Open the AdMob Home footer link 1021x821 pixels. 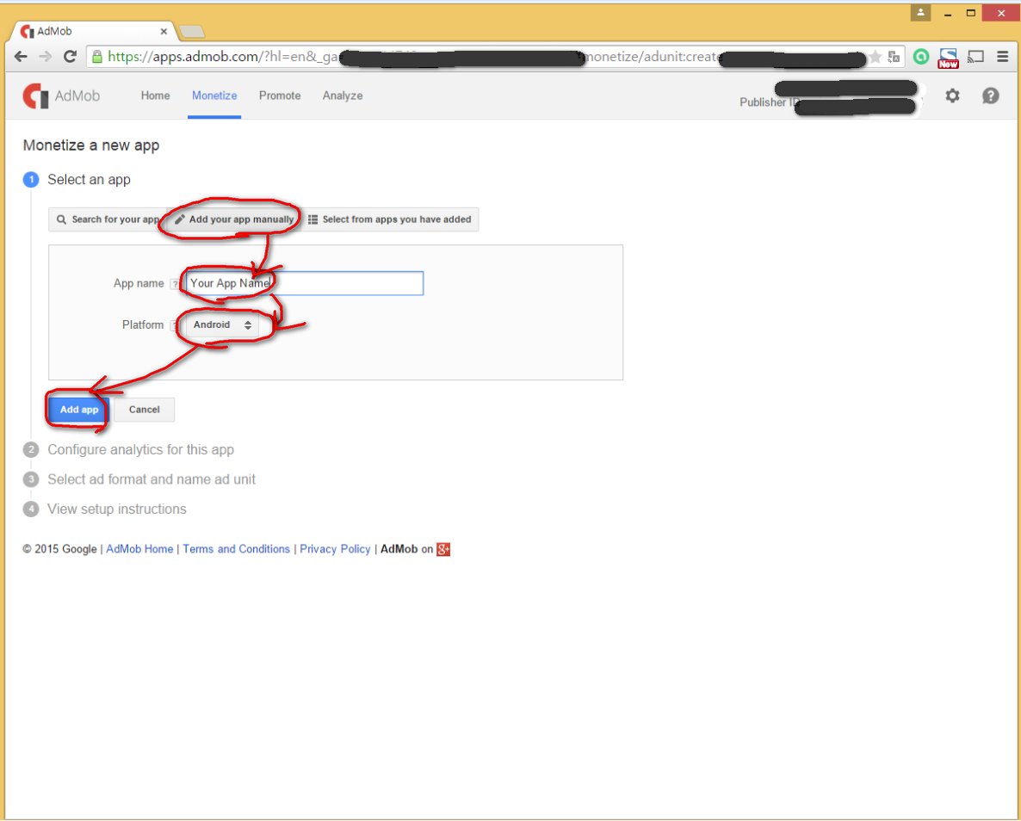139,549
